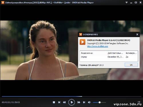The width and height of the screenshot is (143, 107).
Task: Select the 'chpmp' license entry
Action: [84, 57]
